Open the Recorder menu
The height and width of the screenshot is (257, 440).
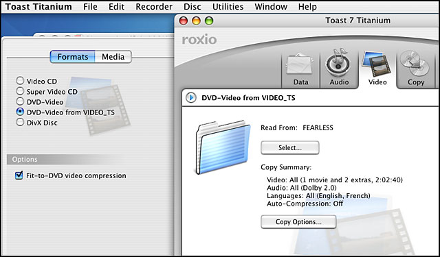click(x=154, y=7)
